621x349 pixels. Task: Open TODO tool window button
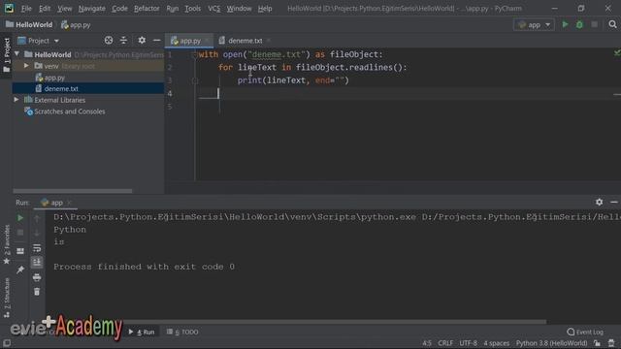pos(182,332)
